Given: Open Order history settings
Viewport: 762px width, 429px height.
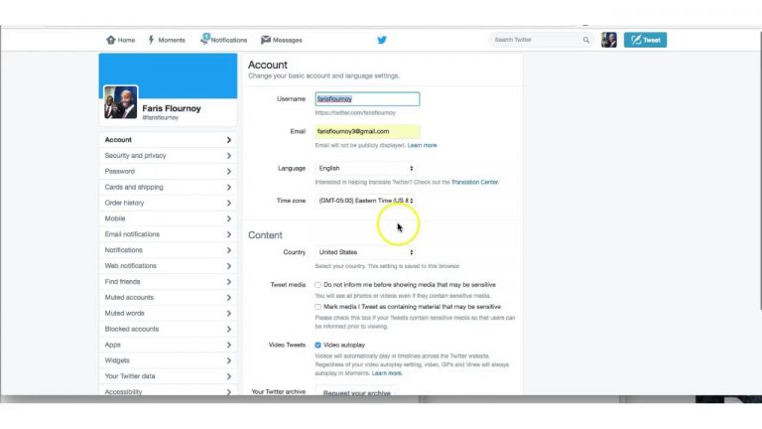Looking at the screenshot, I should 168,203.
